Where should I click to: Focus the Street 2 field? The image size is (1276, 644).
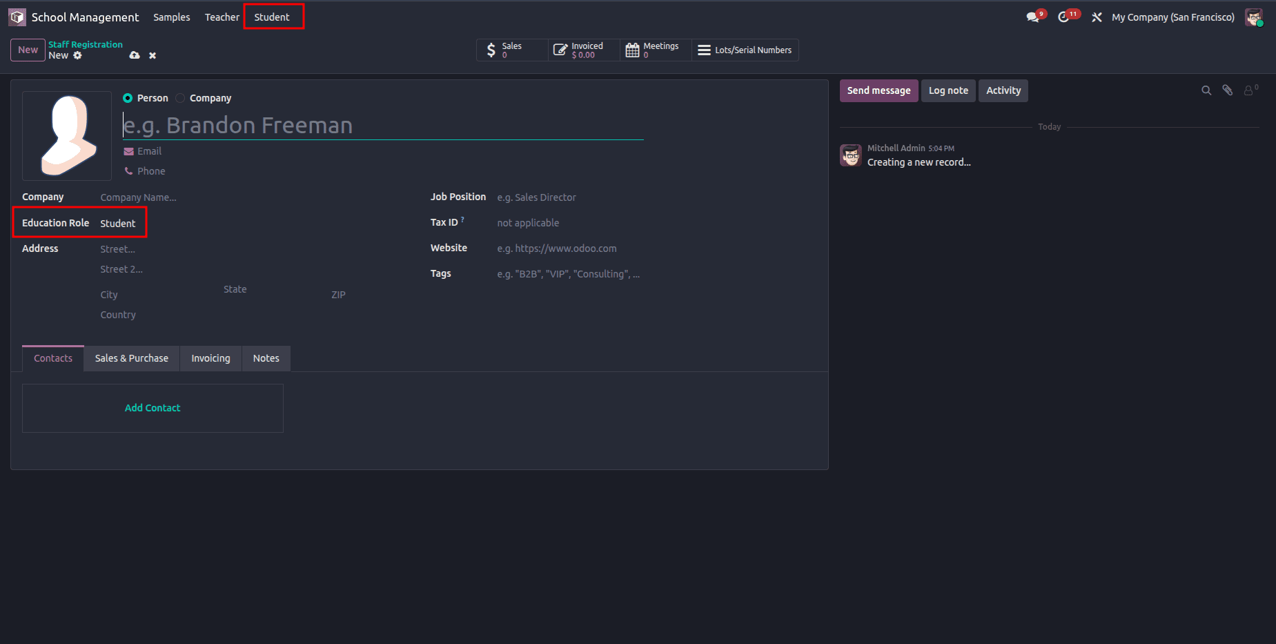click(x=255, y=269)
